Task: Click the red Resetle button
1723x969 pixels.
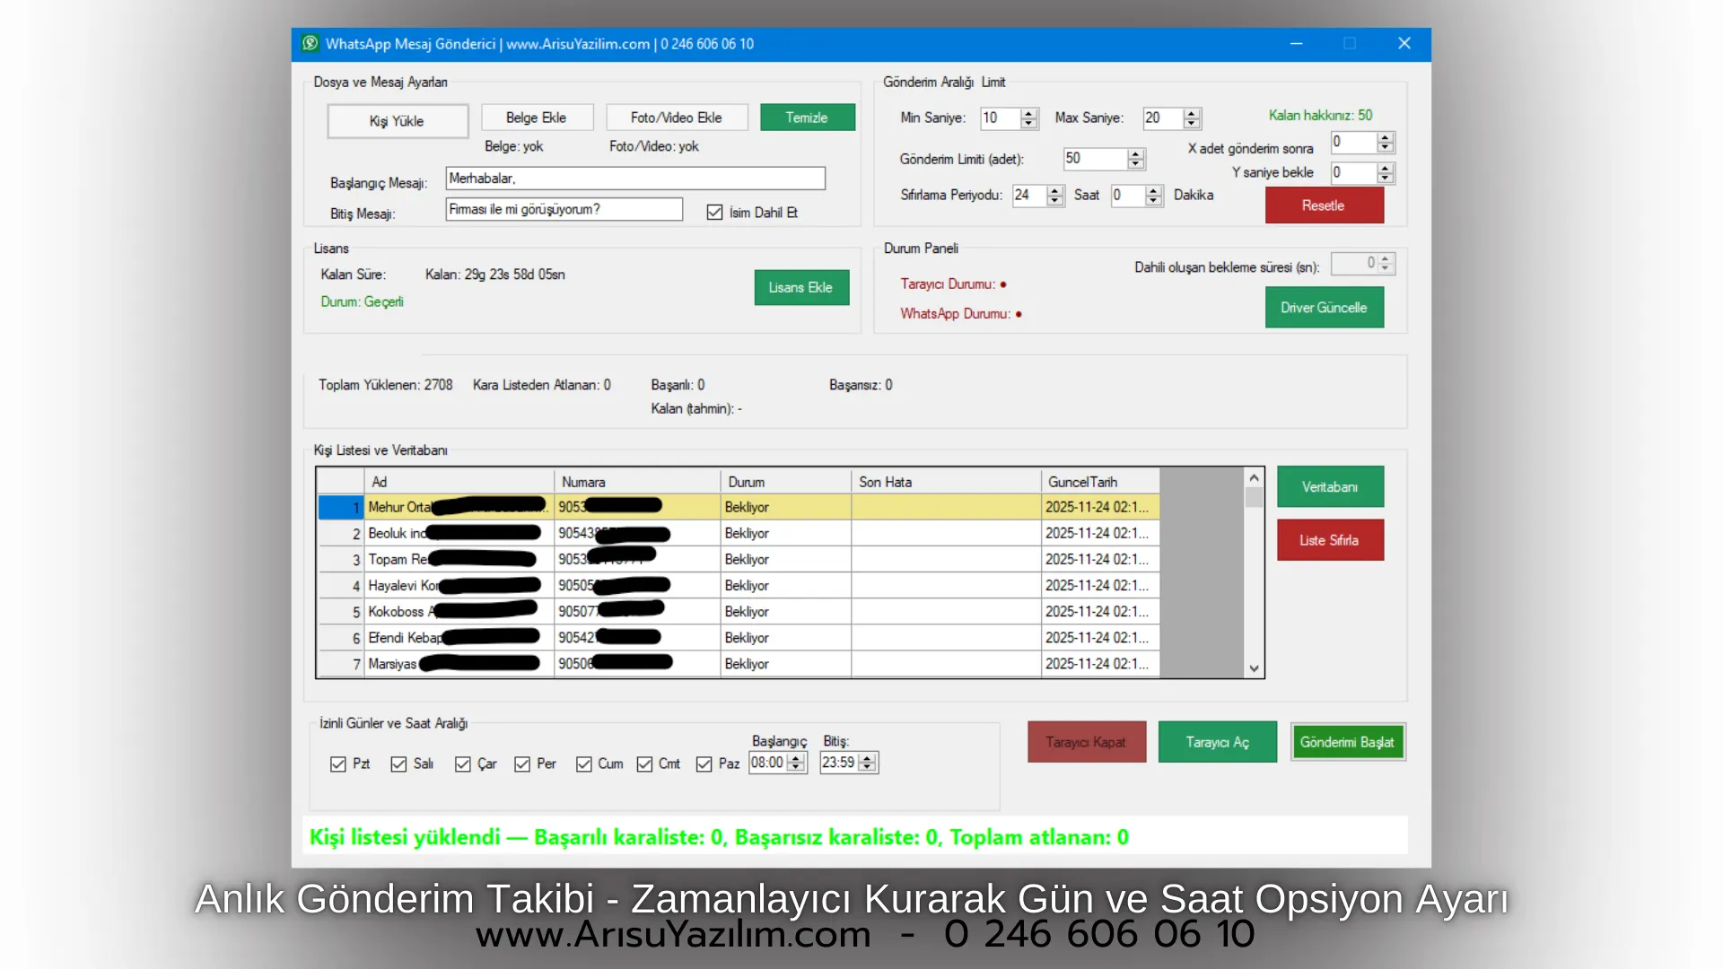Action: pyautogui.click(x=1324, y=205)
